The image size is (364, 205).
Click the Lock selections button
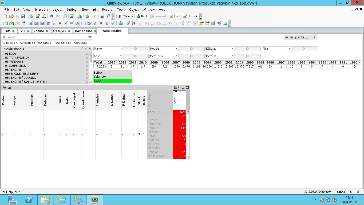coord(175,16)
